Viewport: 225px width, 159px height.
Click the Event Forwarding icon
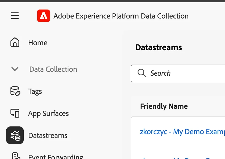point(16,156)
